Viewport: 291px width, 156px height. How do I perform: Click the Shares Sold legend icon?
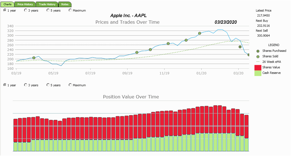pos(258,57)
